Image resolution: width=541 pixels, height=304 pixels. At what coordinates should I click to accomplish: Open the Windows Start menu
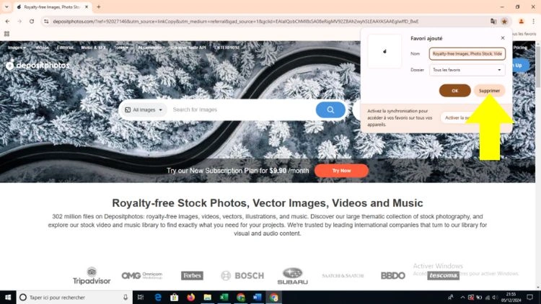[8, 297]
